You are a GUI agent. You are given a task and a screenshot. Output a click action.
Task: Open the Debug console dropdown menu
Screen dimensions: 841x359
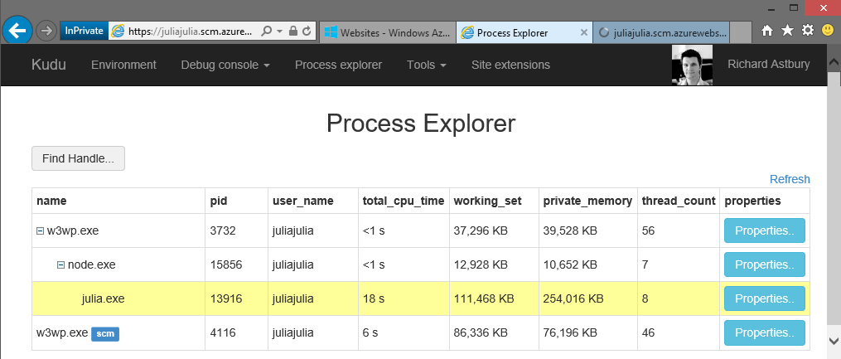[225, 65]
